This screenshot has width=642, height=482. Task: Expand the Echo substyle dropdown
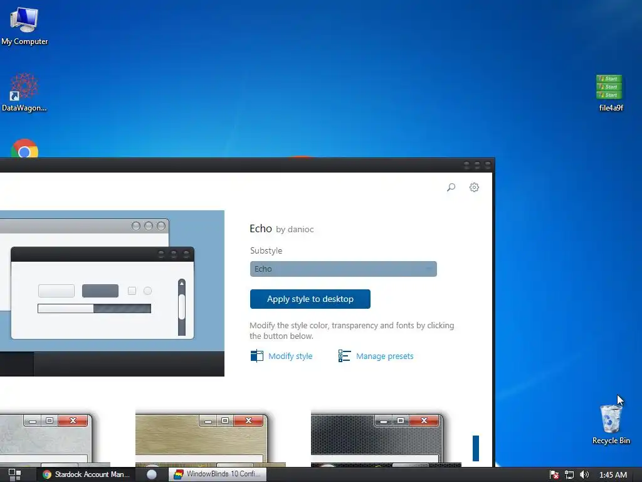343,269
